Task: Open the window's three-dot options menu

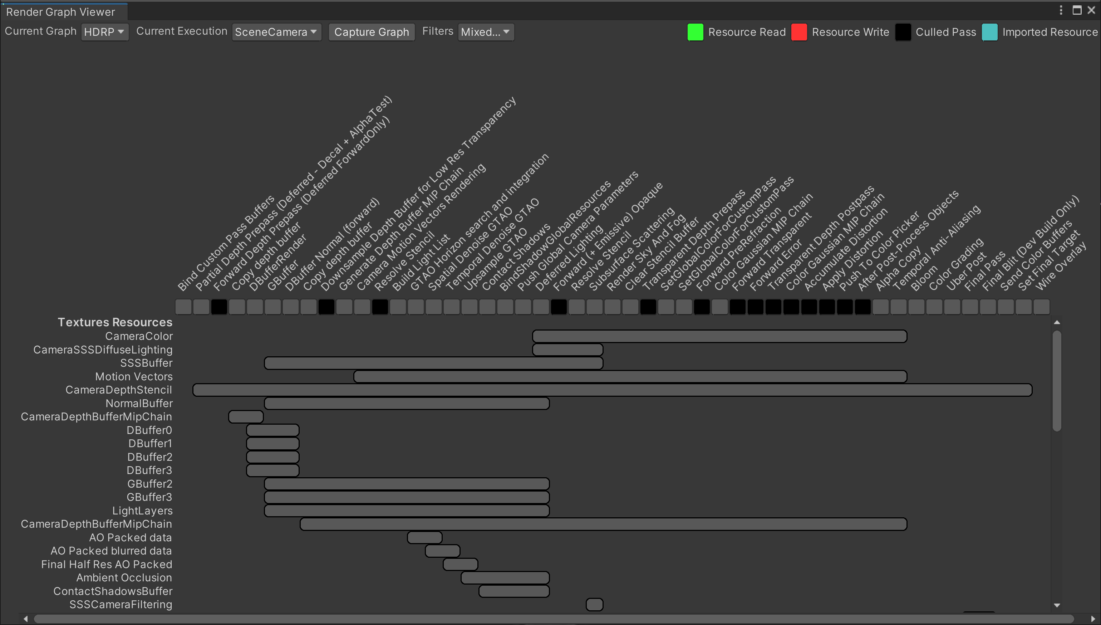Action: (1061, 10)
